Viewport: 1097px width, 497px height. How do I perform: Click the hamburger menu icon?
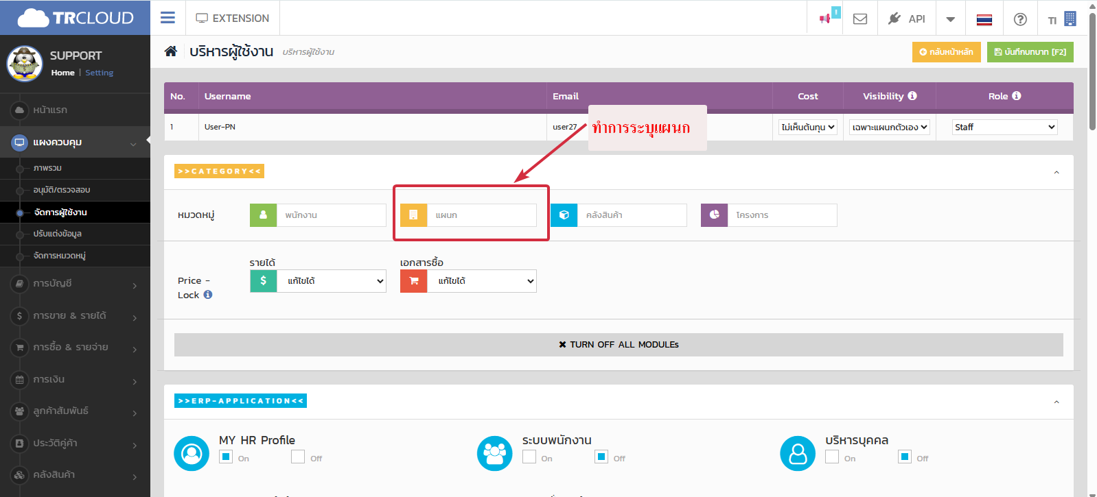point(168,18)
